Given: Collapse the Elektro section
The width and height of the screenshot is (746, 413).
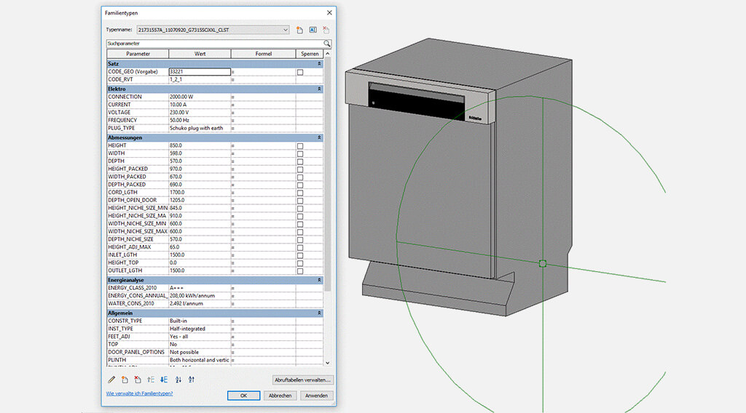Looking at the screenshot, I should coord(319,89).
